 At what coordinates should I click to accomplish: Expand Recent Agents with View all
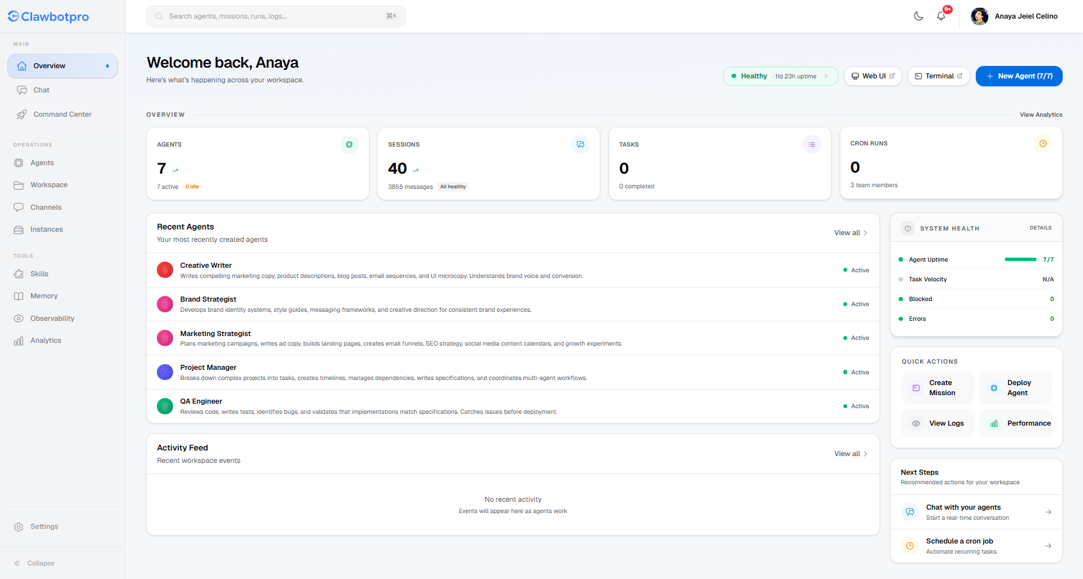click(850, 233)
